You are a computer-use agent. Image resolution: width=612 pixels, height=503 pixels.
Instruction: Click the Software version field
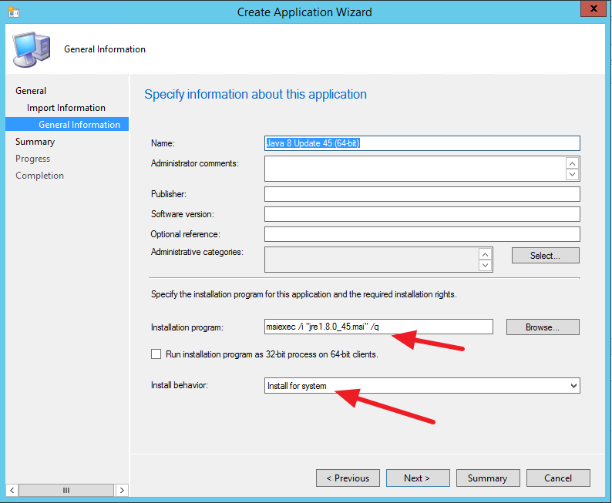click(422, 214)
